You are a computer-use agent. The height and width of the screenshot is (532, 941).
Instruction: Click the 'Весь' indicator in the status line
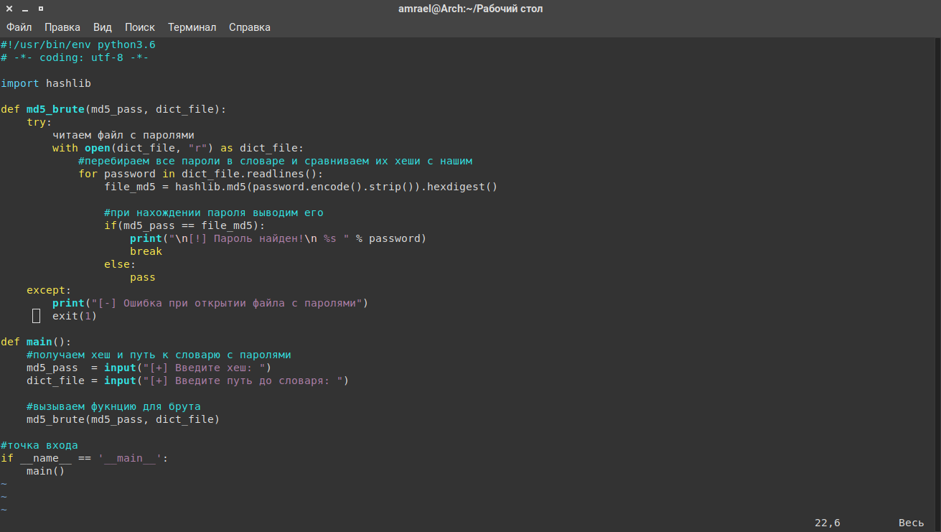click(912, 523)
